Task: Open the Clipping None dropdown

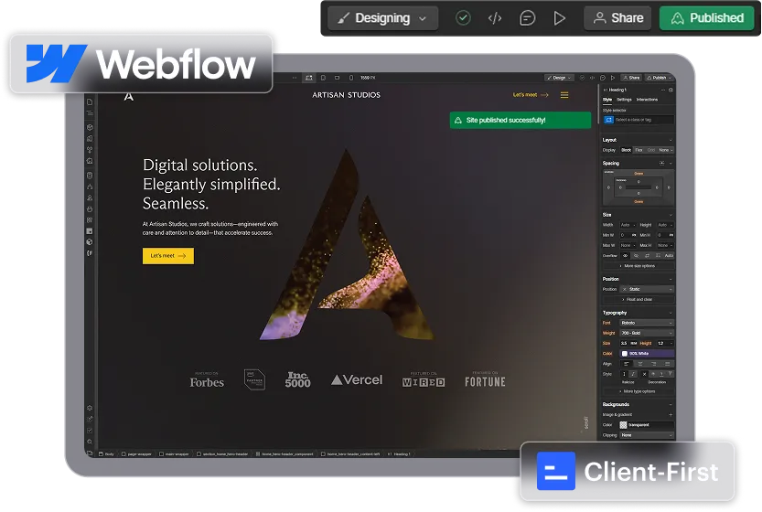Action: [x=648, y=435]
